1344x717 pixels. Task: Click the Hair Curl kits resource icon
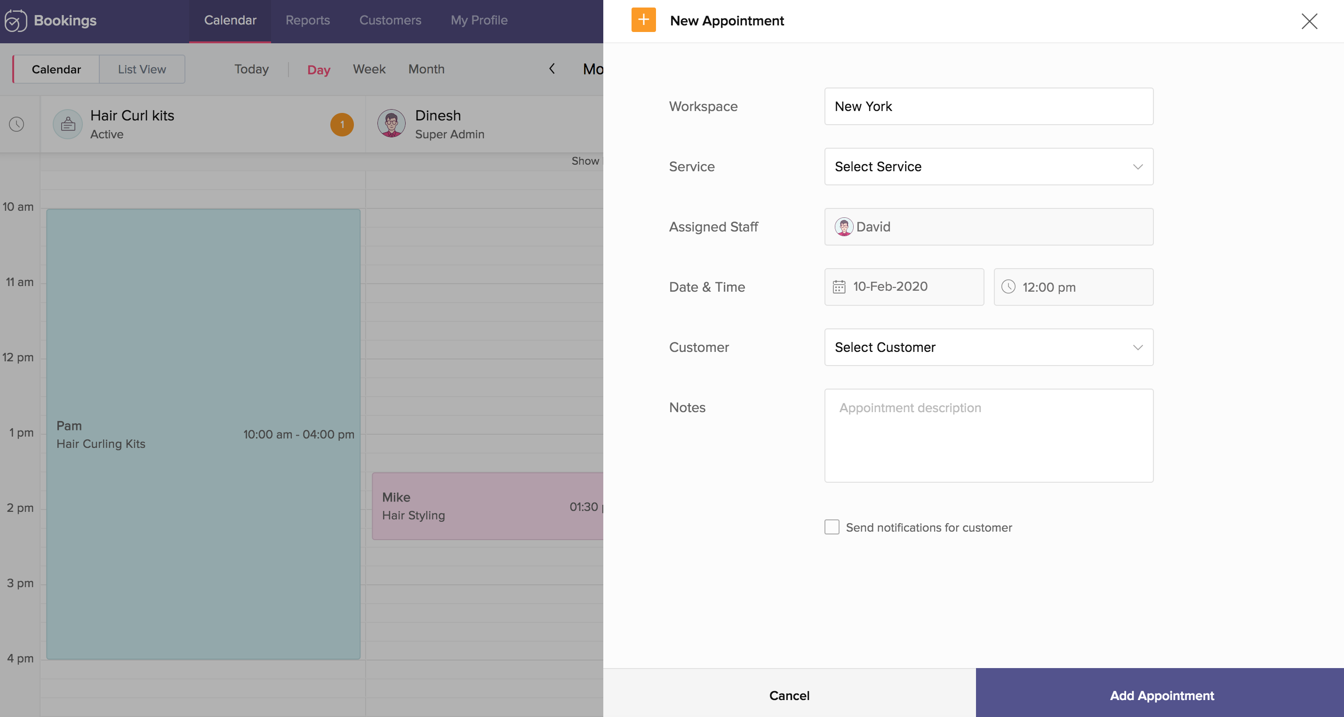(x=68, y=125)
